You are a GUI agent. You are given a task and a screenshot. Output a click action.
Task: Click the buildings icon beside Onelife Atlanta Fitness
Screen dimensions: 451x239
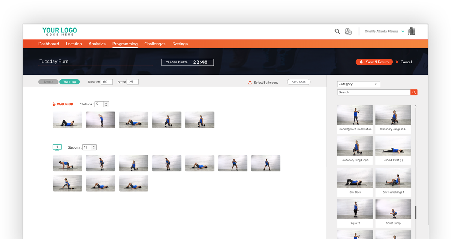[x=412, y=31]
